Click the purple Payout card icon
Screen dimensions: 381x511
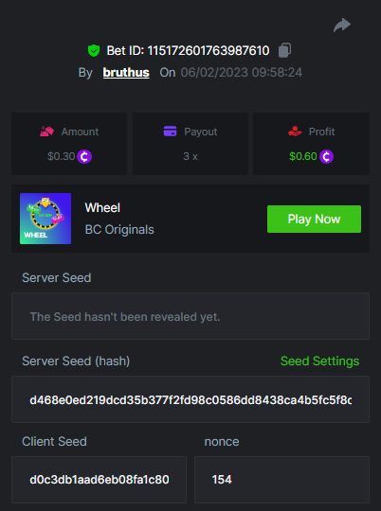pyautogui.click(x=170, y=132)
